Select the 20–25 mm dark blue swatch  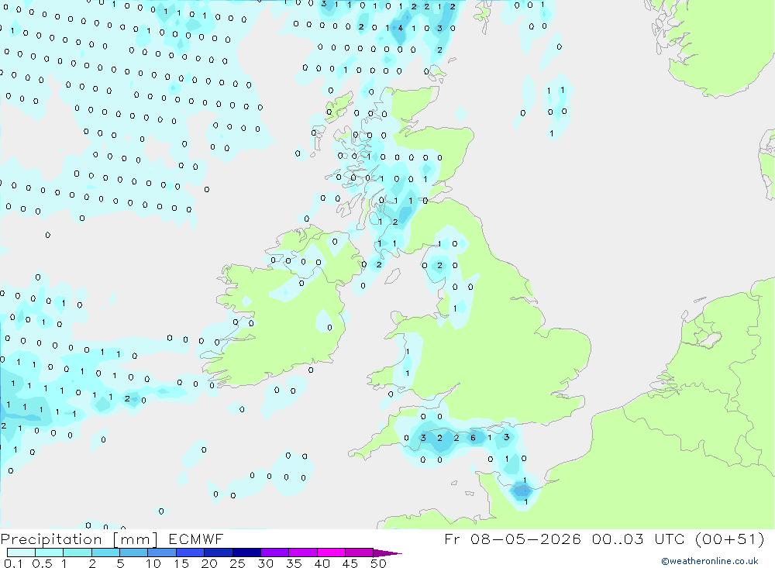point(219,553)
